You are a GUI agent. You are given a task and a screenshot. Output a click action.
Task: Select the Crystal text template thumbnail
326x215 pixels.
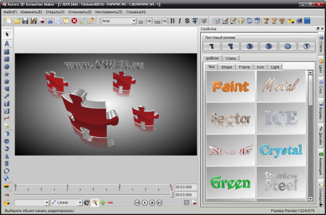coord(281,150)
